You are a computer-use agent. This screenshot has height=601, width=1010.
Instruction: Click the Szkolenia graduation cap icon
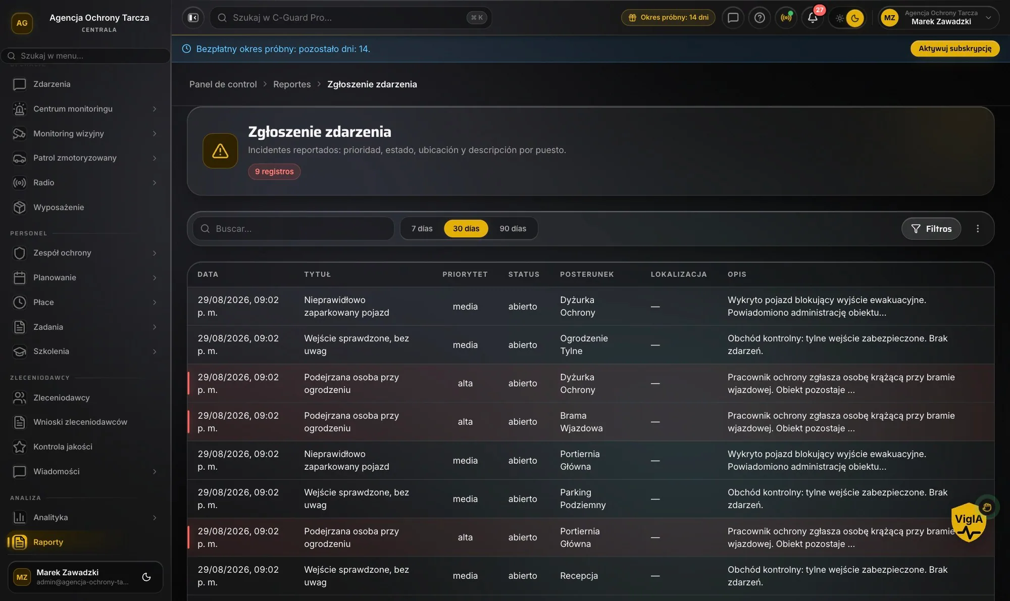coord(19,352)
